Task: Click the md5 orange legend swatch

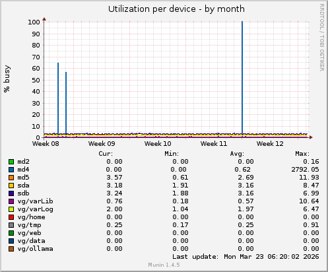Action: point(11,178)
